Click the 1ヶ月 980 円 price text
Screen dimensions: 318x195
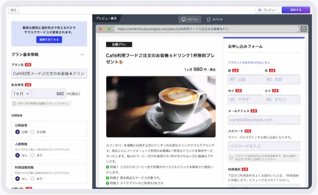pos(200,70)
